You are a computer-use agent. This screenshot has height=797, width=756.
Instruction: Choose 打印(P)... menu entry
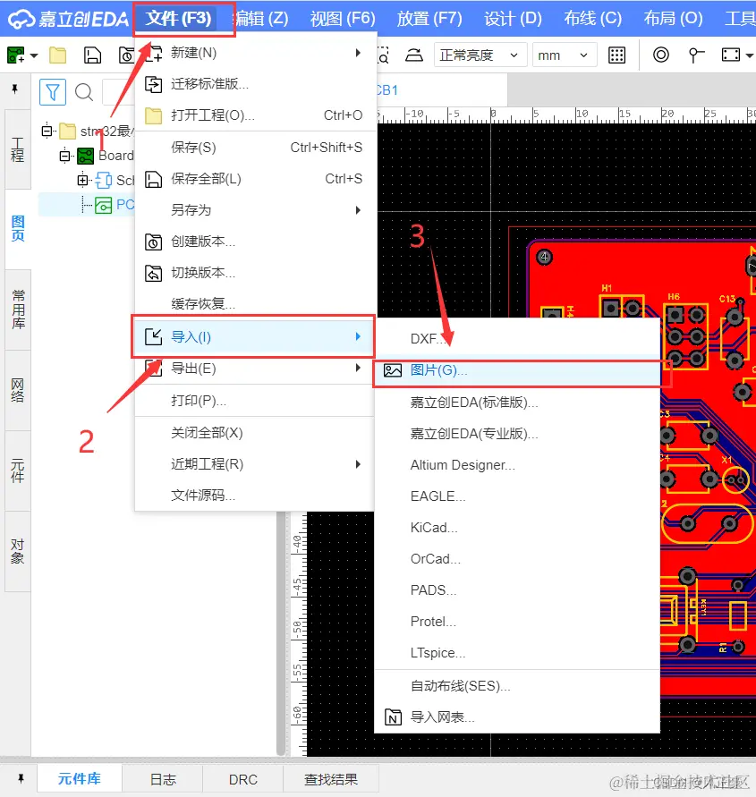tap(256, 401)
